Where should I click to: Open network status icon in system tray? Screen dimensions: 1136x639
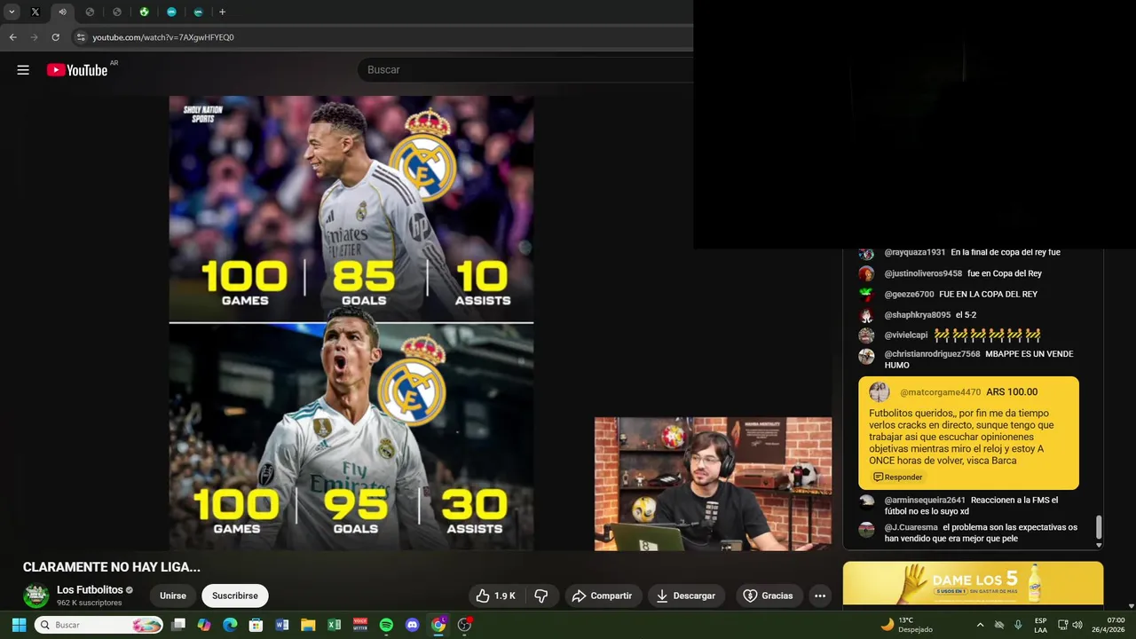tap(1062, 625)
